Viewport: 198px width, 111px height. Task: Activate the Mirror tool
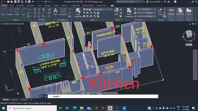(x=39, y=13)
